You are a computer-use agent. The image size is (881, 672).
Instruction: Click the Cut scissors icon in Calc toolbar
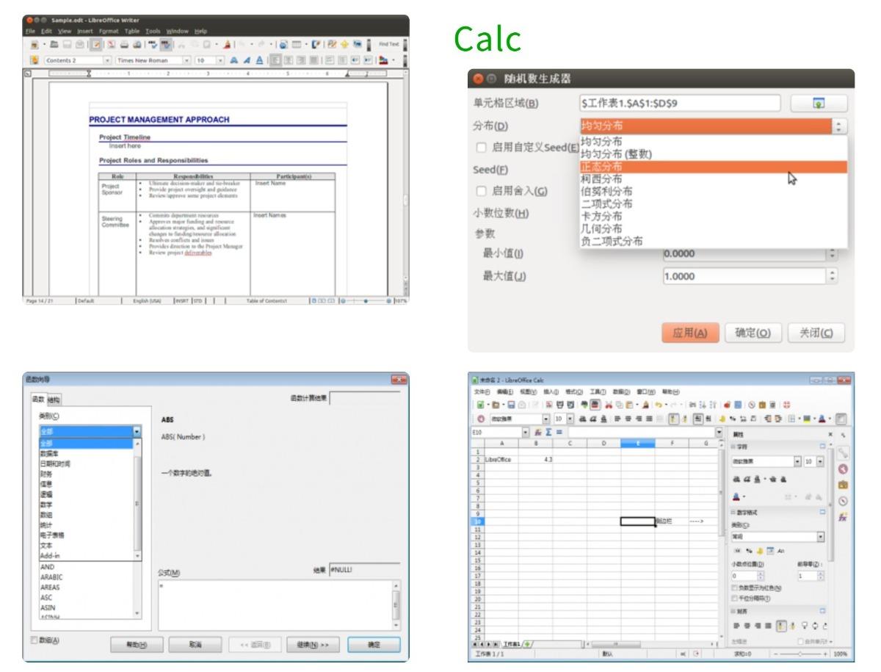click(x=608, y=405)
